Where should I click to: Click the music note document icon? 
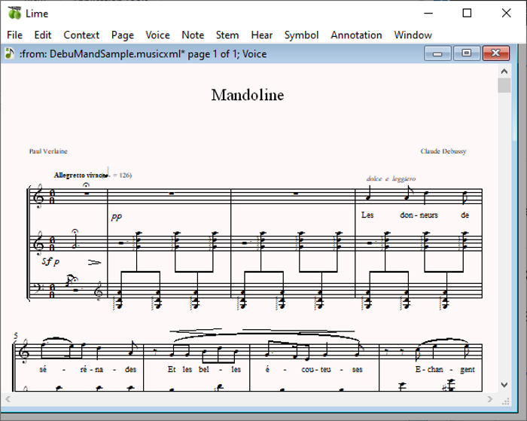(x=10, y=53)
